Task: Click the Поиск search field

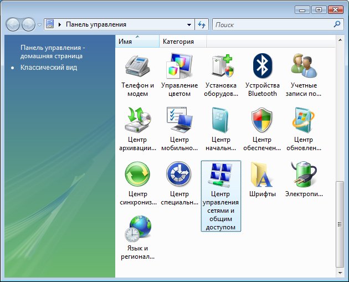Action: [x=271, y=24]
